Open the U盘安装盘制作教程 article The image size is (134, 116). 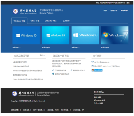[20, 62]
